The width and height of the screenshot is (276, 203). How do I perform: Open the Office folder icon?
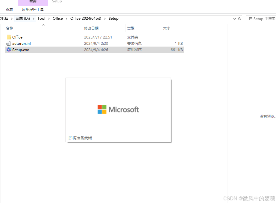9,37
